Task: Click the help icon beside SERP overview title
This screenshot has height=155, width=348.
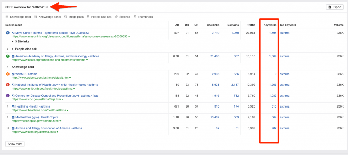Action: click(47, 7)
